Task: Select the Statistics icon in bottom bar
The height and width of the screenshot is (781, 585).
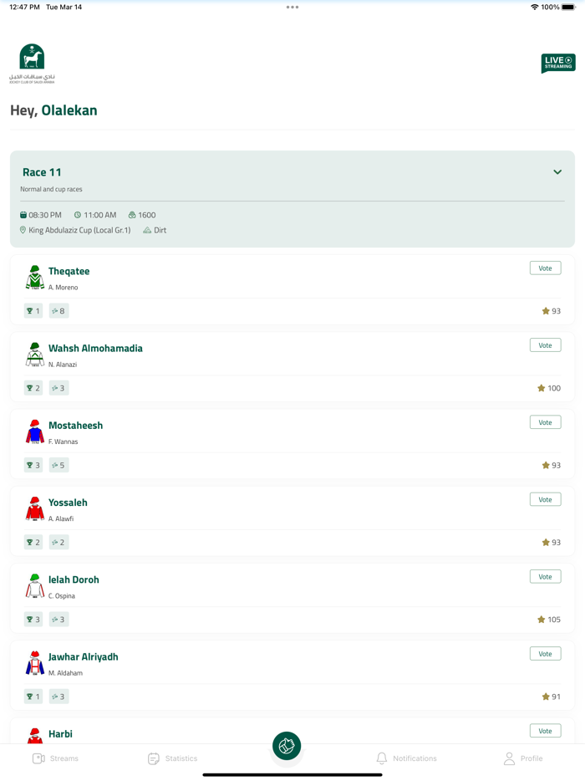Action: pos(154,758)
